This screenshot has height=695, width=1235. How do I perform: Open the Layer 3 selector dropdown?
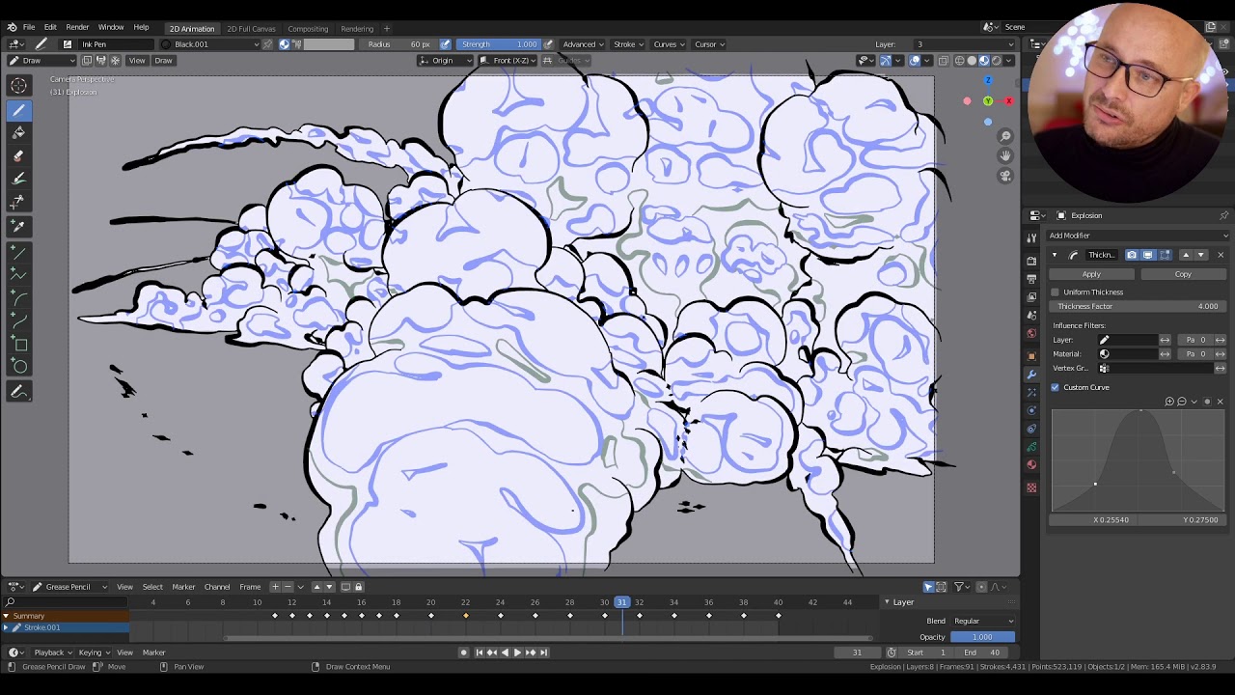coord(965,44)
